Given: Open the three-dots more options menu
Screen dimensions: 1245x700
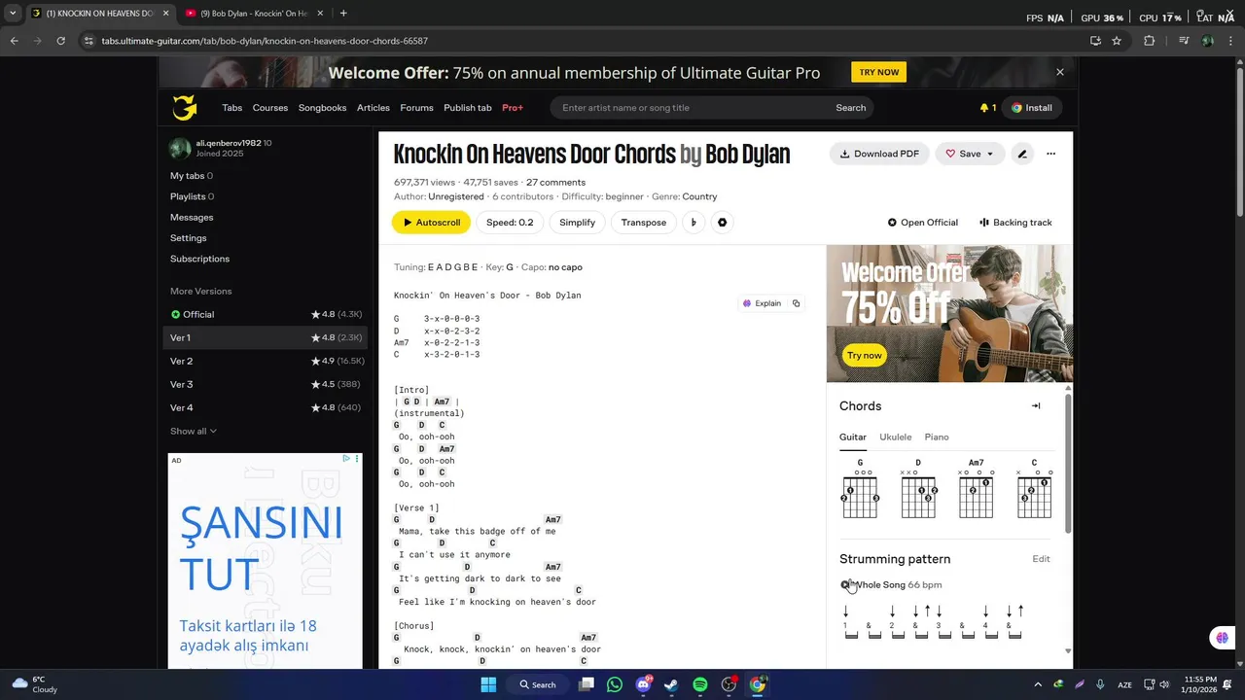Looking at the screenshot, I should pyautogui.click(x=1050, y=154).
